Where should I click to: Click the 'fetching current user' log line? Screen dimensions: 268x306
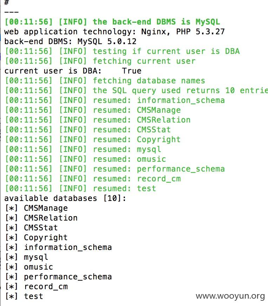(x=100, y=61)
